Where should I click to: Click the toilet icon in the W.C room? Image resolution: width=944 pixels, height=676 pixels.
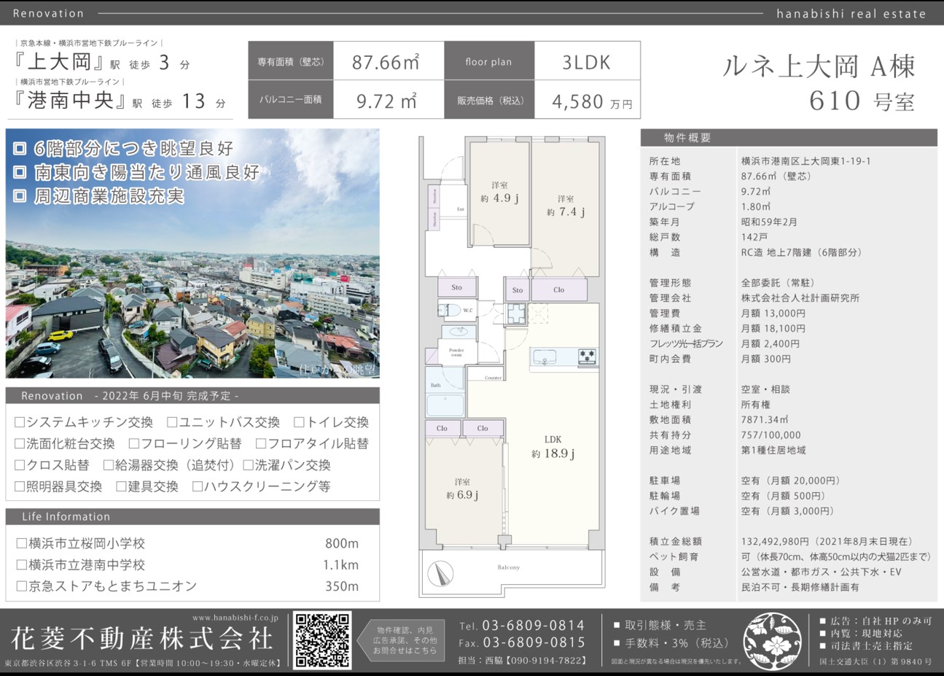click(448, 310)
